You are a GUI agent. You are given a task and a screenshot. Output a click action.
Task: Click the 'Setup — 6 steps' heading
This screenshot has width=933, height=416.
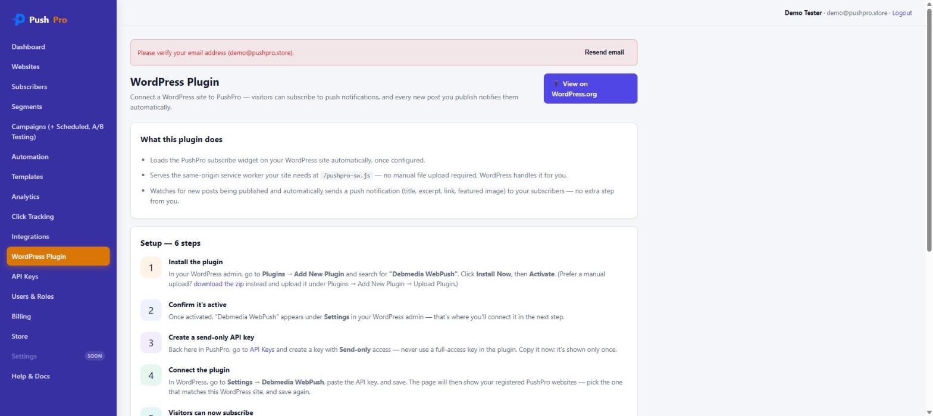pos(170,243)
